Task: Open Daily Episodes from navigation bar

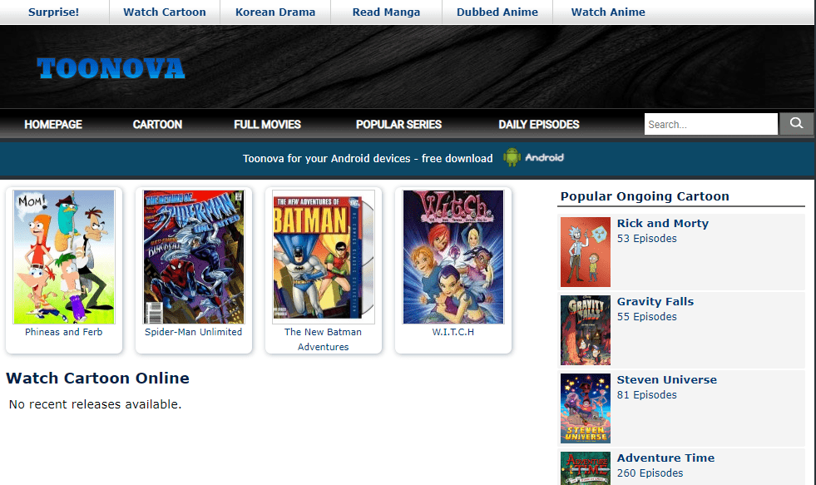Action: 539,125
